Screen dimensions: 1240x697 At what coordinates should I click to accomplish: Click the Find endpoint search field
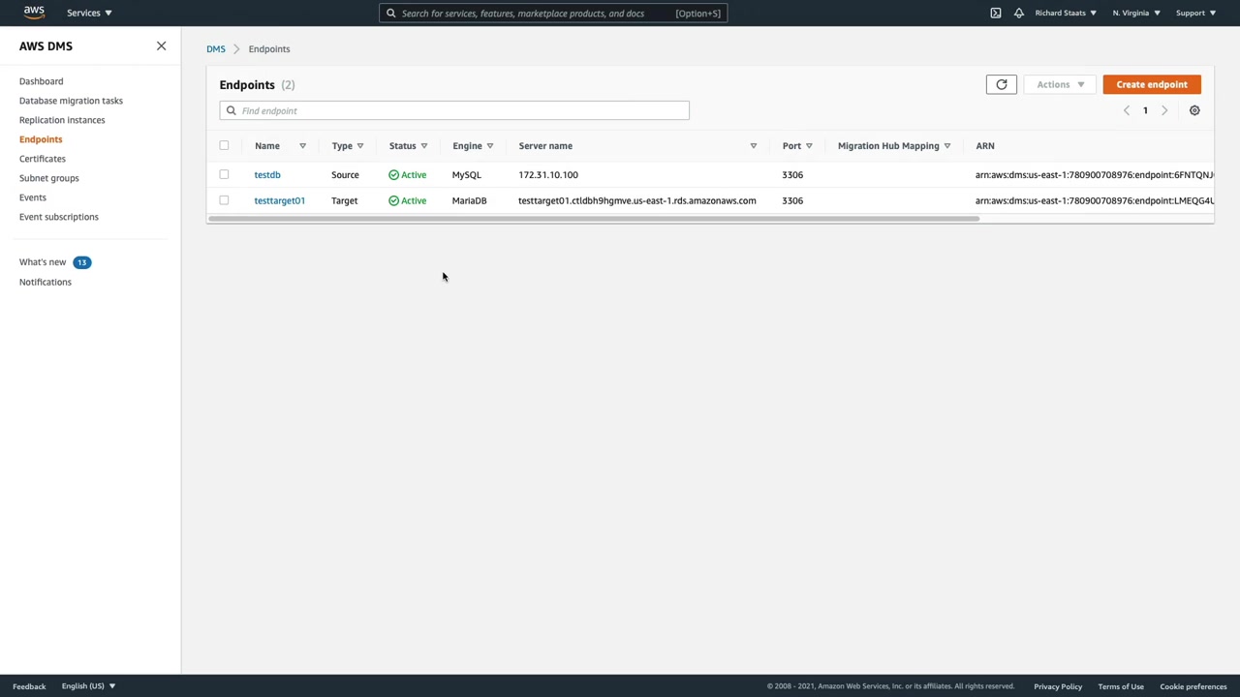pos(454,110)
